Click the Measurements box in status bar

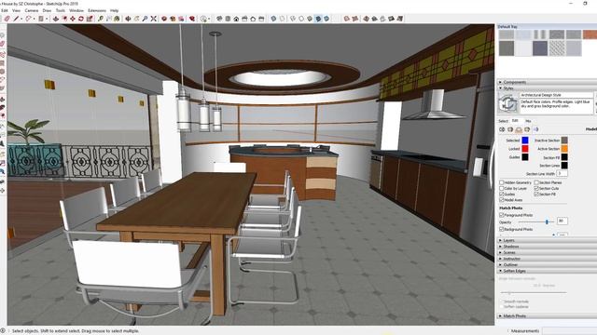570,331
